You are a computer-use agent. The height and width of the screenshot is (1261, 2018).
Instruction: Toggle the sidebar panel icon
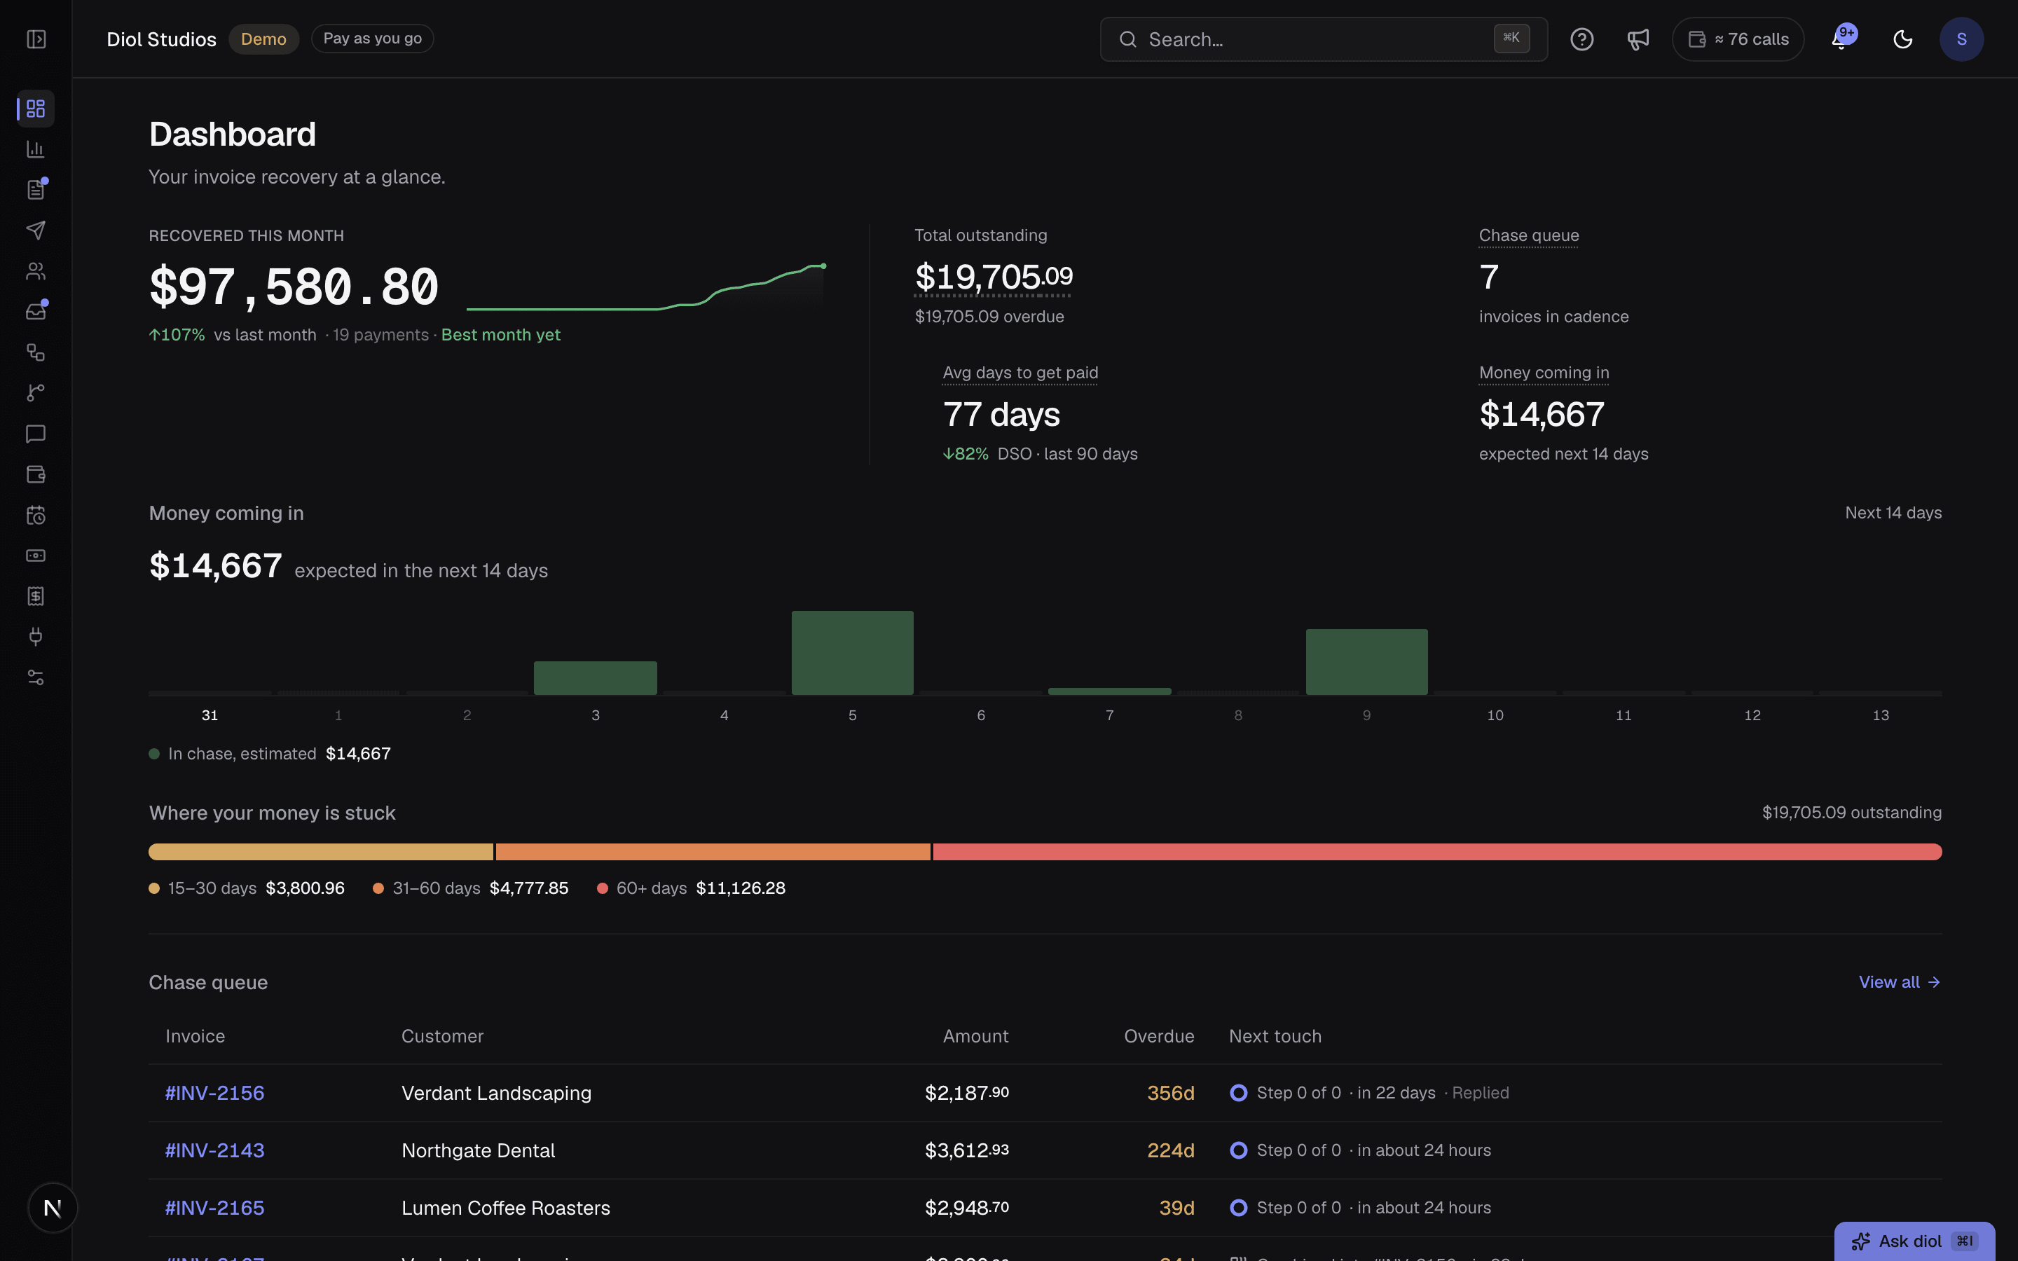(x=36, y=39)
